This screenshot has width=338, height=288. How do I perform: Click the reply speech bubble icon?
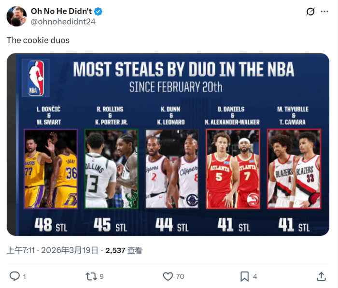click(x=15, y=276)
